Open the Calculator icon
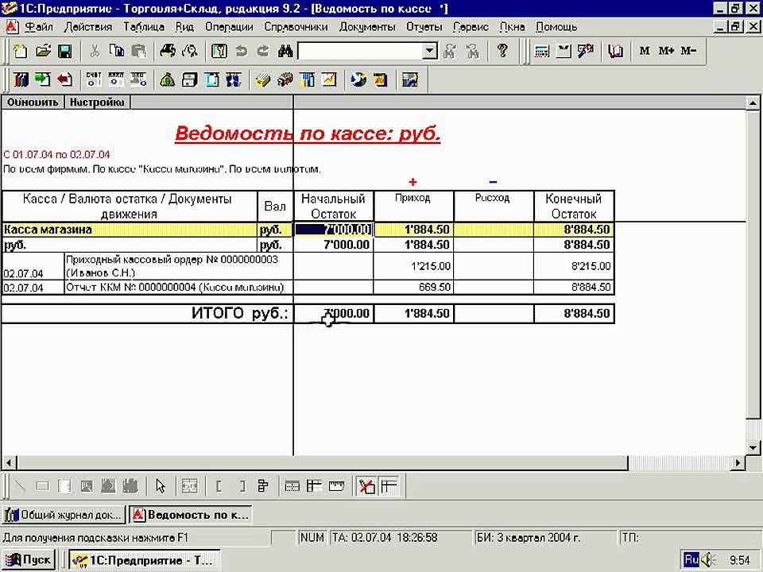 click(541, 51)
